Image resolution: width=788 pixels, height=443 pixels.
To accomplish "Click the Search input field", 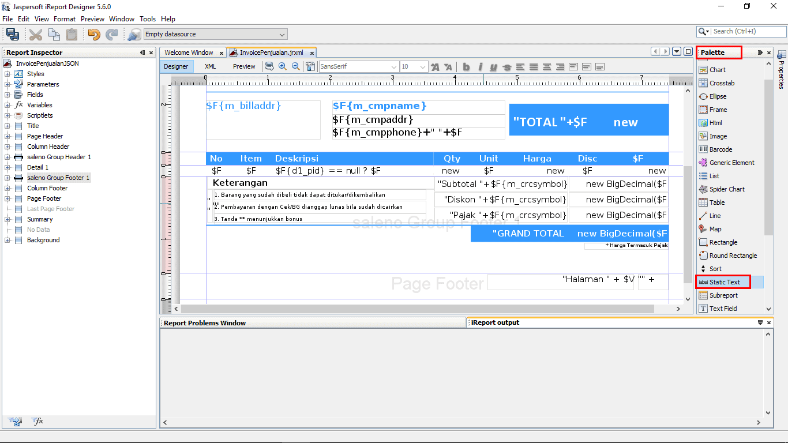I will 747,32.
